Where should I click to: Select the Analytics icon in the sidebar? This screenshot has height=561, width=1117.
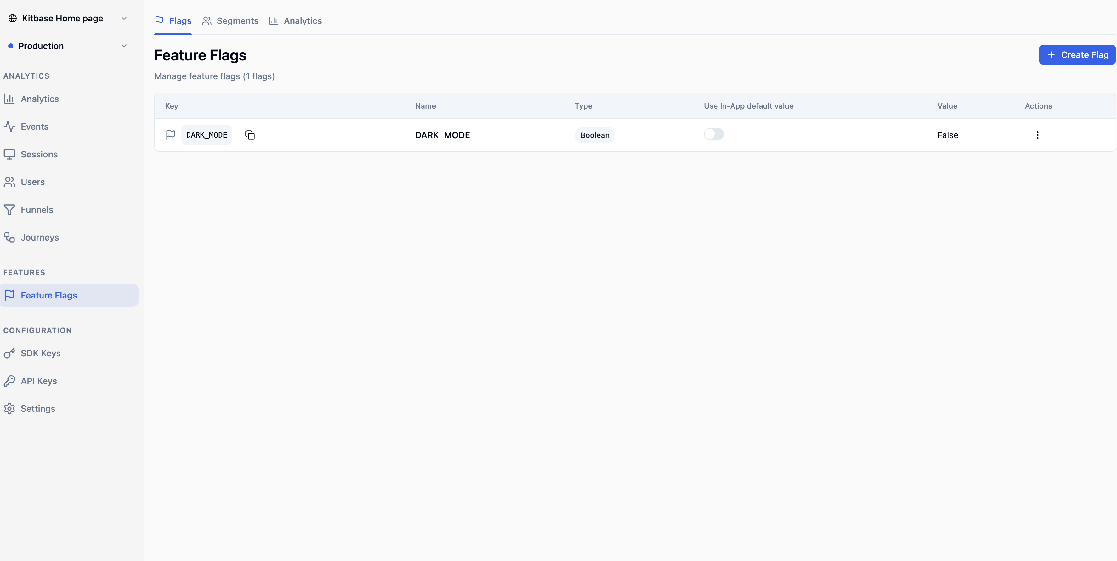[9, 99]
